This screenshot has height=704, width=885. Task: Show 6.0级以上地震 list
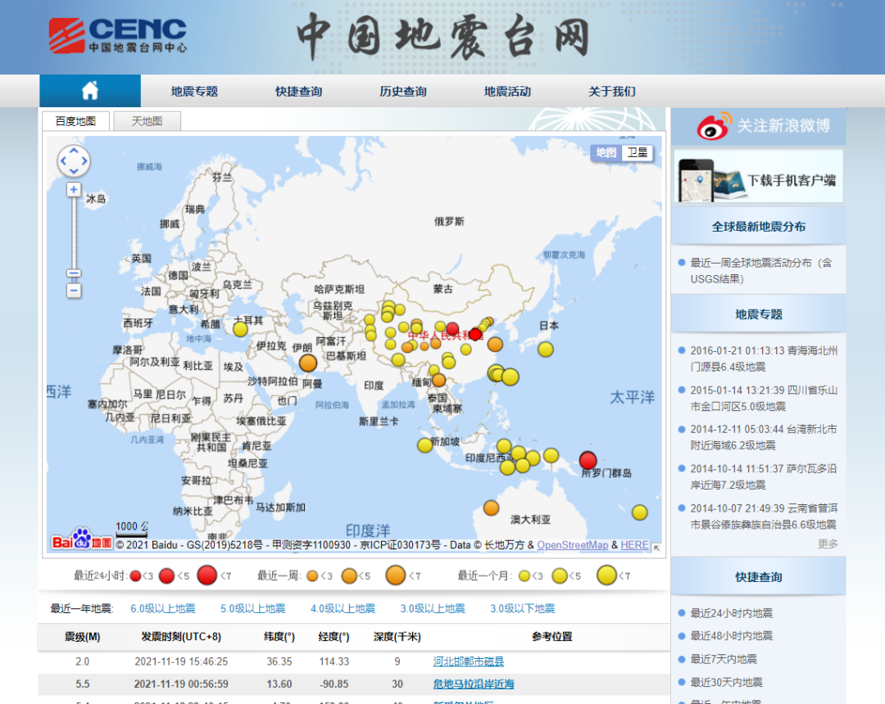(x=163, y=609)
